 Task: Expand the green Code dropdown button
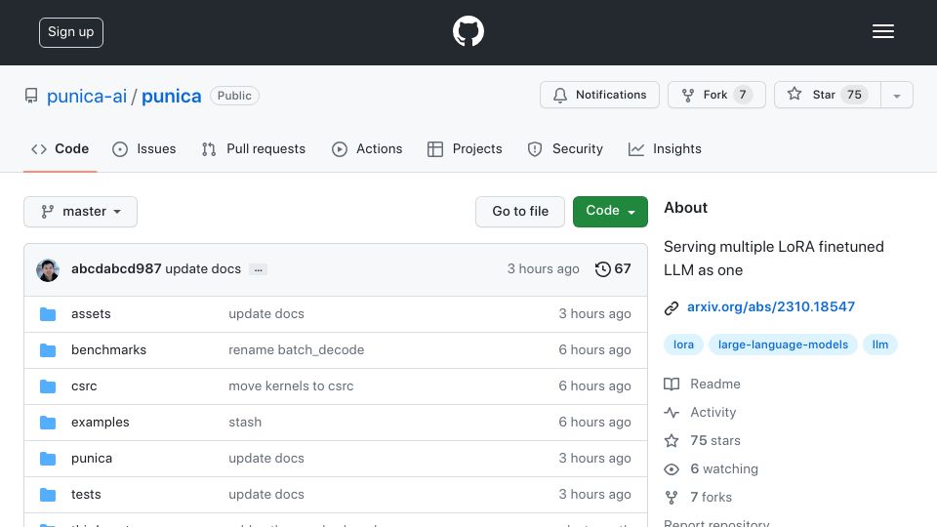[x=610, y=212]
